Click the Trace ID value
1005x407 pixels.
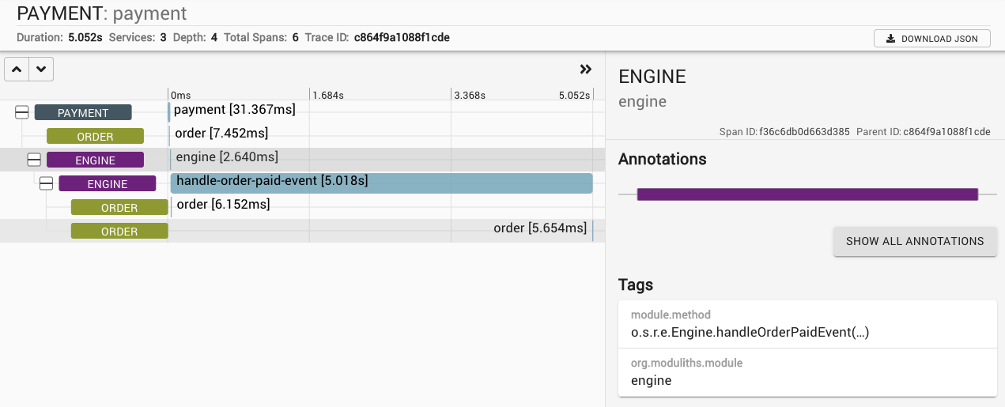pos(402,37)
